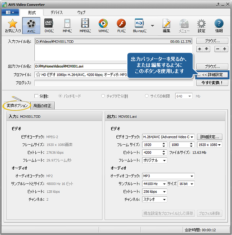The height and width of the screenshot is (235, 232).
Task: Select the チャプタで分割 radio button
Action: click(x=103, y=96)
